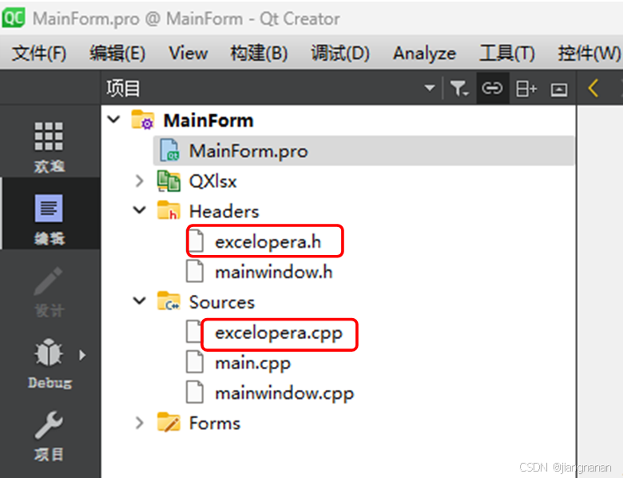Collapse the MainForm project node
The width and height of the screenshot is (623, 478).
[114, 120]
